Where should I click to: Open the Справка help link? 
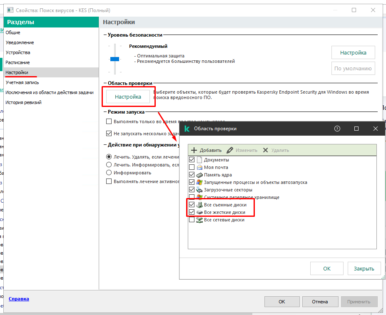[19, 299]
